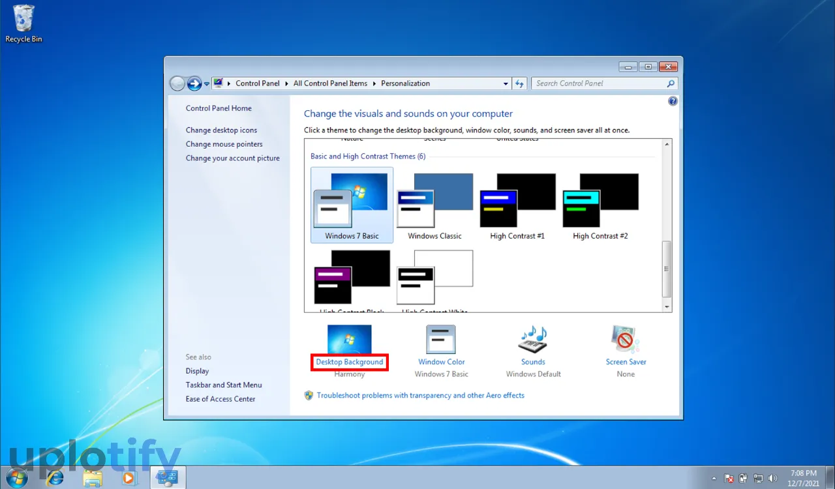
Task: Click the Forward navigation arrow
Action: [x=194, y=83]
